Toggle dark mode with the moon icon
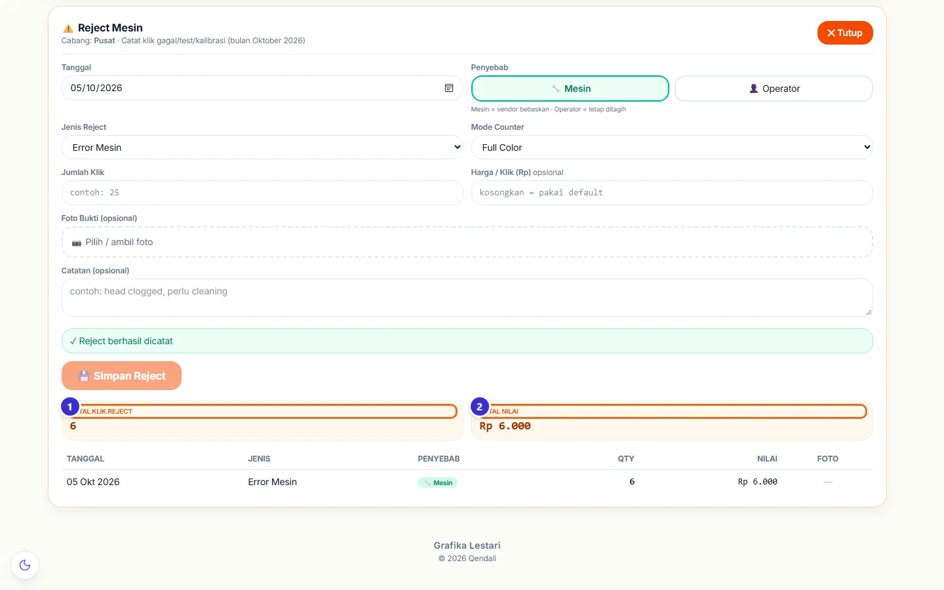This screenshot has height=590, width=944. 25,565
